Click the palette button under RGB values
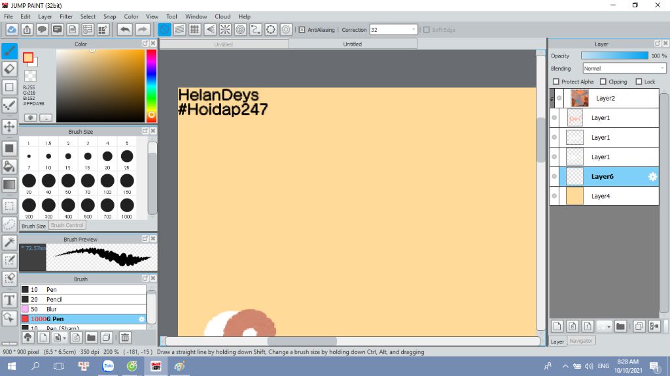The height and width of the screenshot is (376, 670). point(30,117)
